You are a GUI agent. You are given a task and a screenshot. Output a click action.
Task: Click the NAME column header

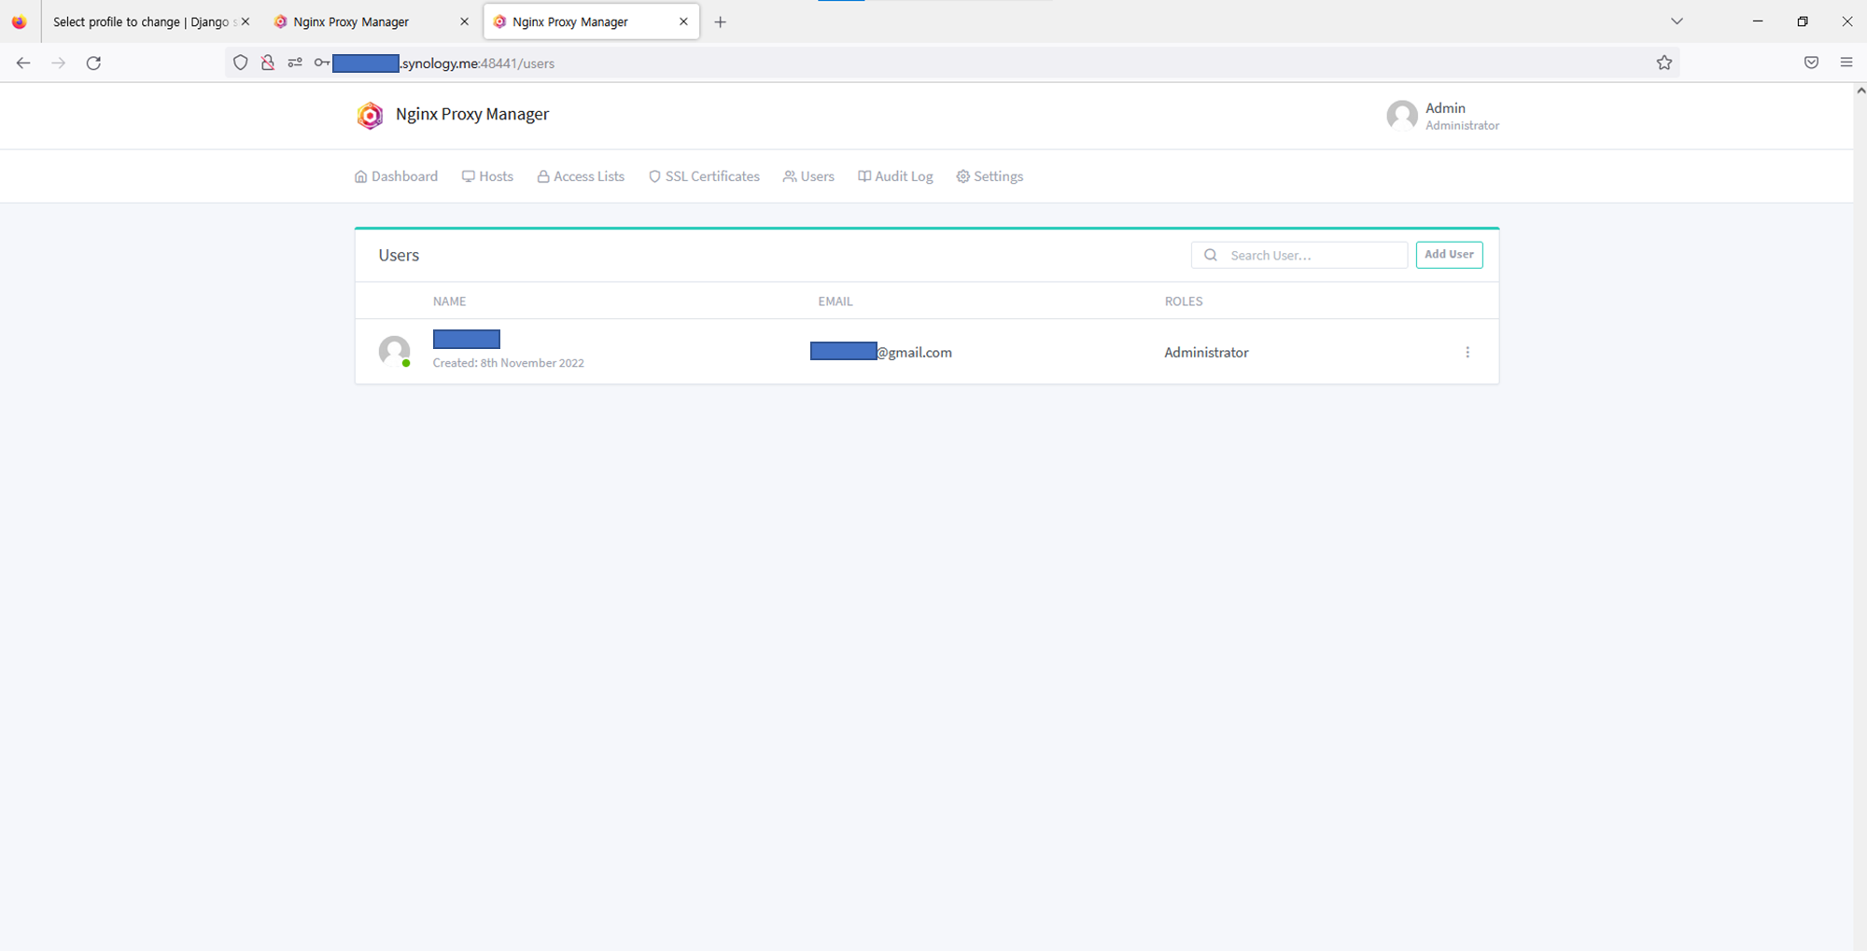coord(449,301)
